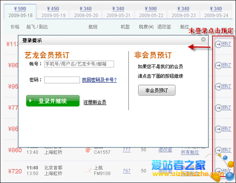Click the 预订 link in the second row
This screenshot has height=183, width=236.
click(227, 65)
